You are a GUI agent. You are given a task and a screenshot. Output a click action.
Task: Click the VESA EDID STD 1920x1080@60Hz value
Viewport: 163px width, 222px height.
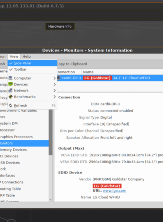click(x=126, y=155)
